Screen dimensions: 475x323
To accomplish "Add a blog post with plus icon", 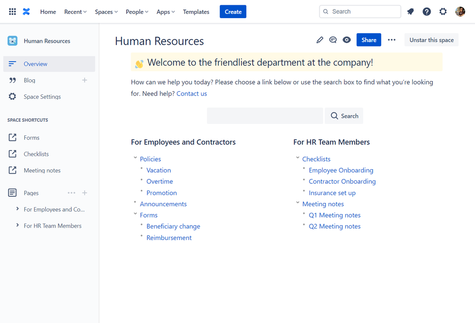I will [85, 80].
